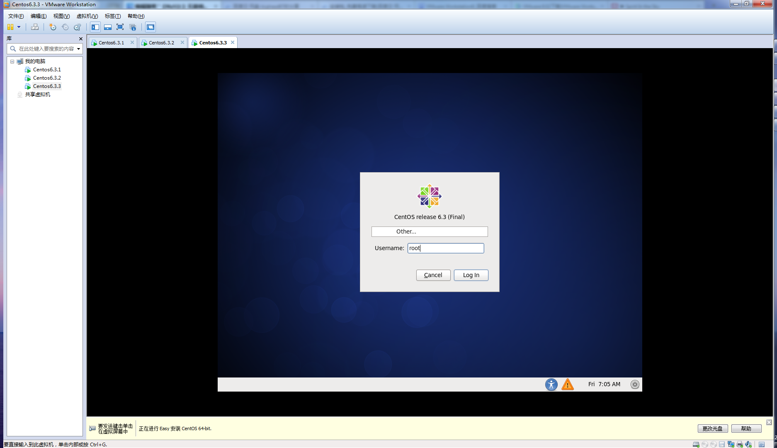Open the power options dropdown arrow

[x=19, y=27]
